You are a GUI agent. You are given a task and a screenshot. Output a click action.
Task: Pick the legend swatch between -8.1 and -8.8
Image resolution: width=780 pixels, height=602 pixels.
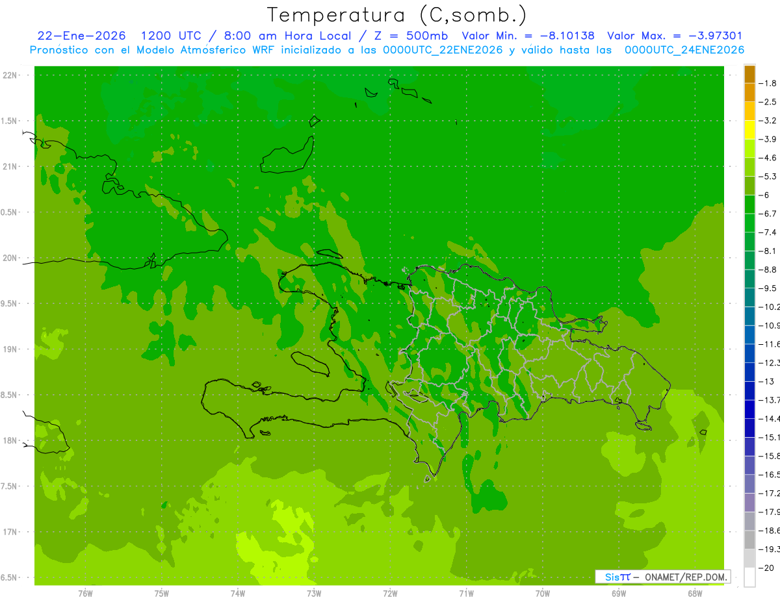click(749, 260)
